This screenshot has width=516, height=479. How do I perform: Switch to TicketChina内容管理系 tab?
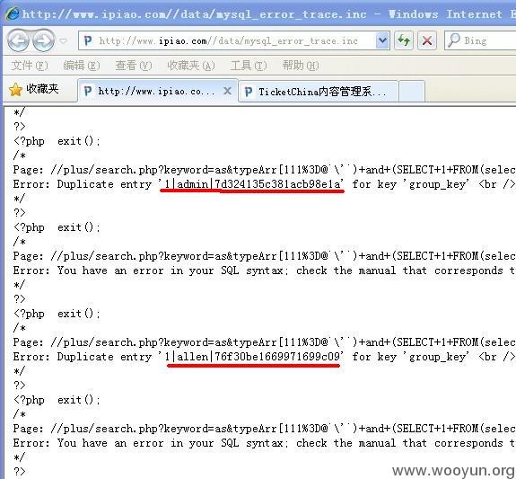pyautogui.click(x=318, y=92)
